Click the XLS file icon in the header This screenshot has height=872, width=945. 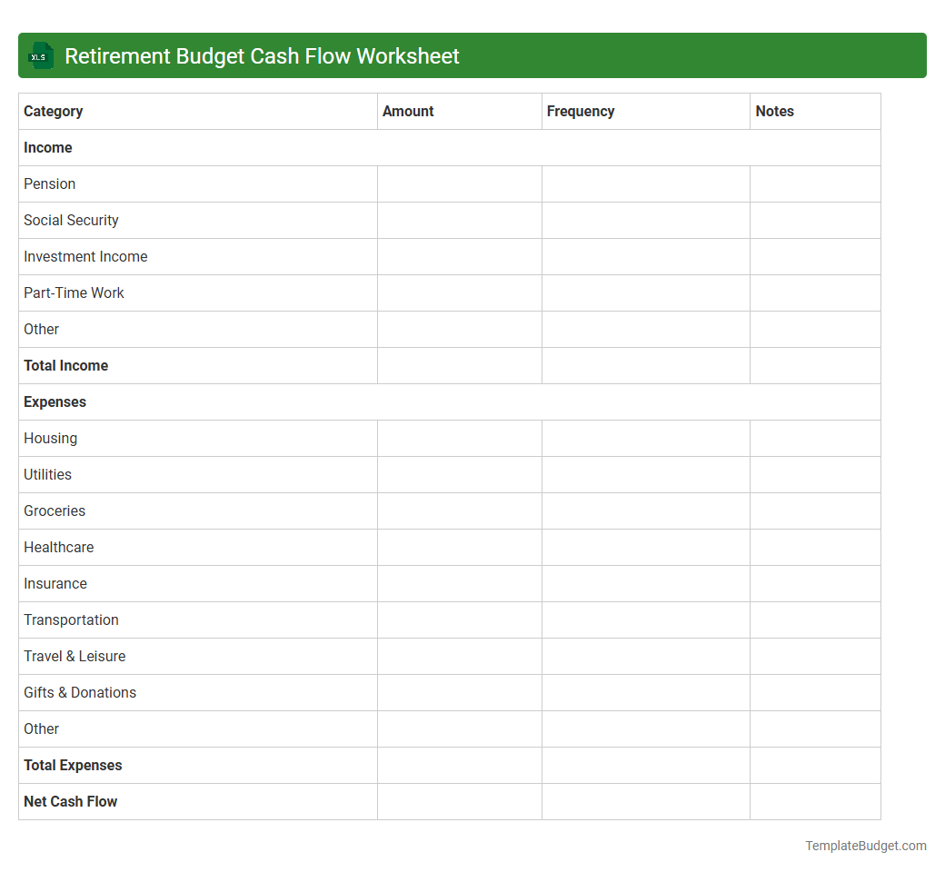[x=40, y=55]
